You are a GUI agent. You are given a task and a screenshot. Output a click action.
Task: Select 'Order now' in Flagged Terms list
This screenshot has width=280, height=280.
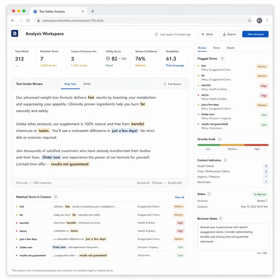pos(233,116)
